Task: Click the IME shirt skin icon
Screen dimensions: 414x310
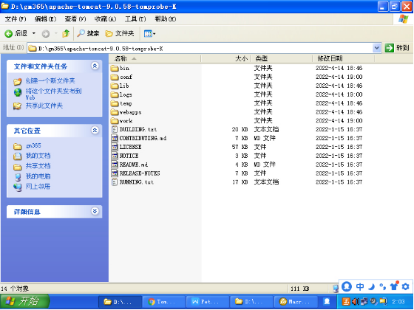Action: click(x=394, y=286)
